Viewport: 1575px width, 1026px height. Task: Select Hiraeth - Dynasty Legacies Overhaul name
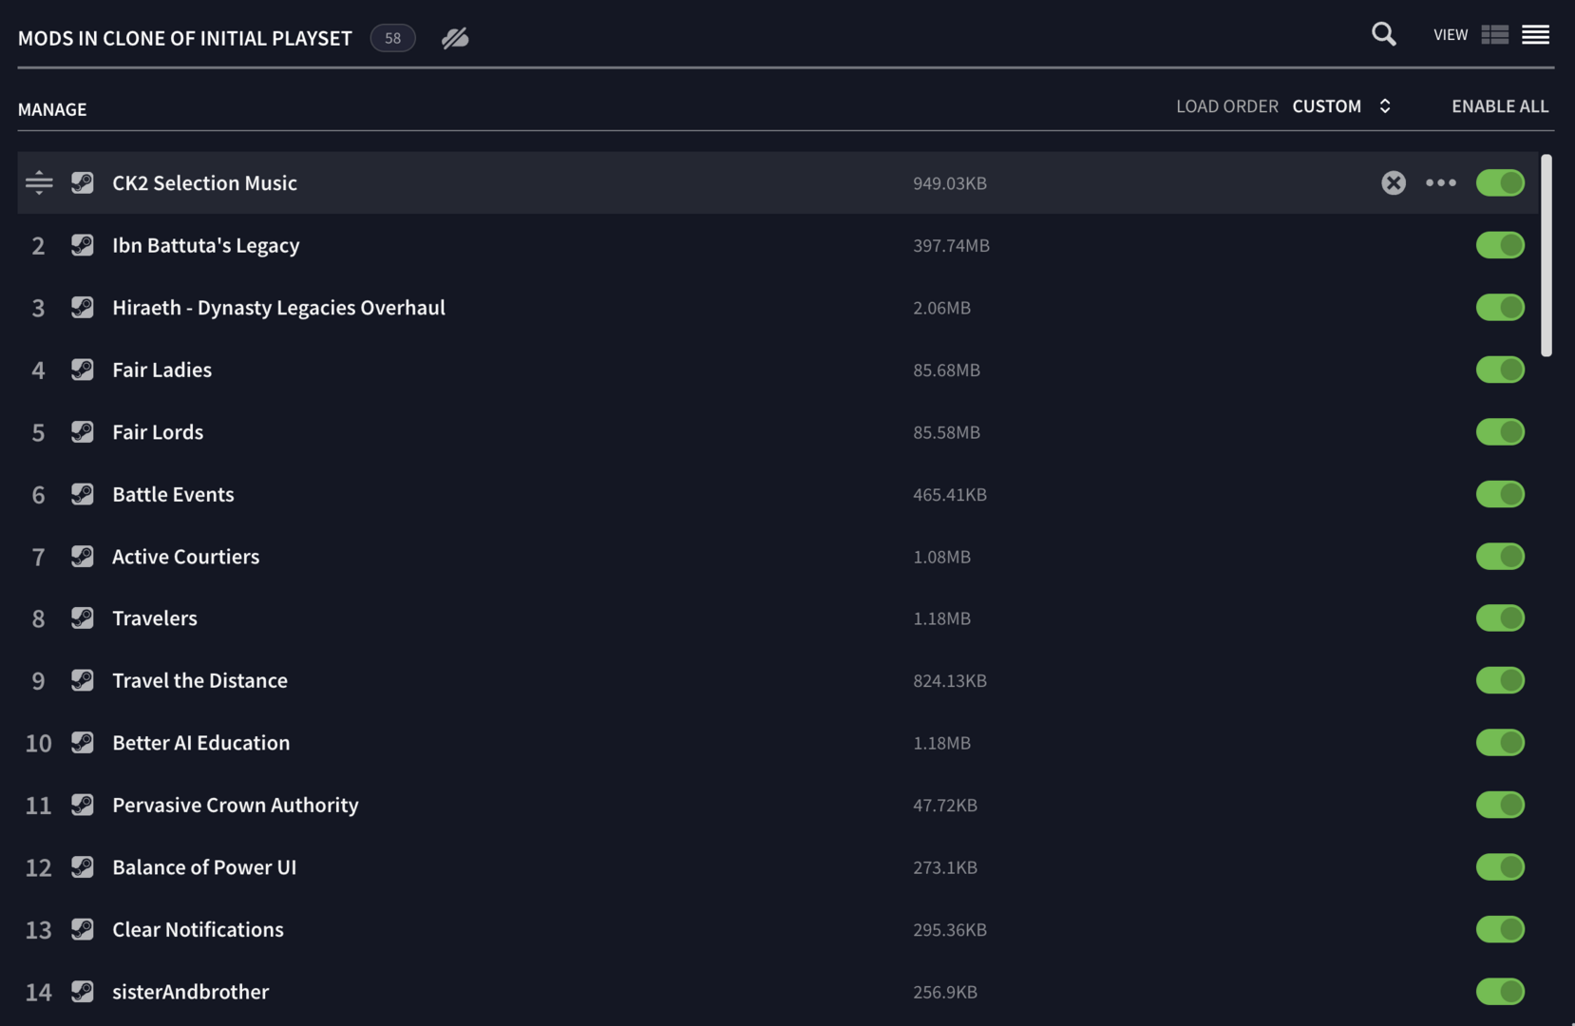pyautogui.click(x=278, y=307)
